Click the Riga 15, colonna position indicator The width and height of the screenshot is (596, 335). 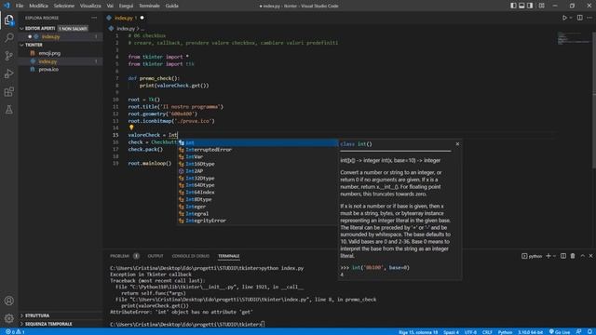(418, 332)
